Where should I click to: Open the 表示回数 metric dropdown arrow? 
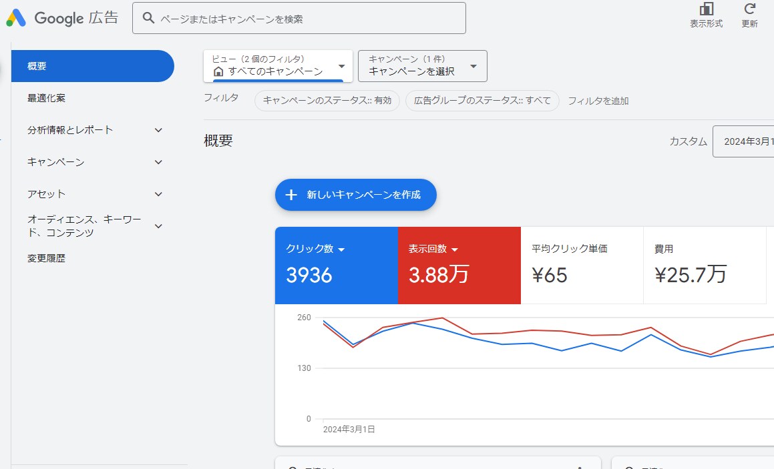point(455,250)
